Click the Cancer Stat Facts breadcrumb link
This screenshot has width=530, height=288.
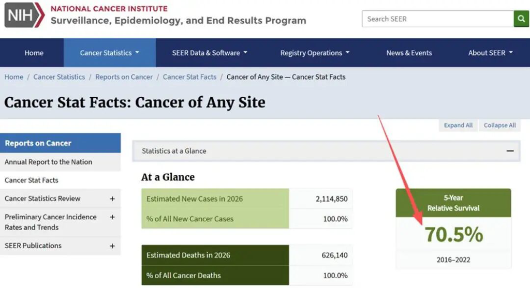pyautogui.click(x=189, y=77)
